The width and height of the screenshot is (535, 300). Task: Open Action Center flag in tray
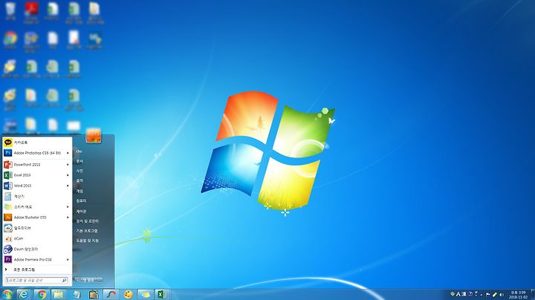click(488, 295)
